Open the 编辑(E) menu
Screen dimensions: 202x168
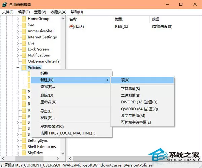24,12
